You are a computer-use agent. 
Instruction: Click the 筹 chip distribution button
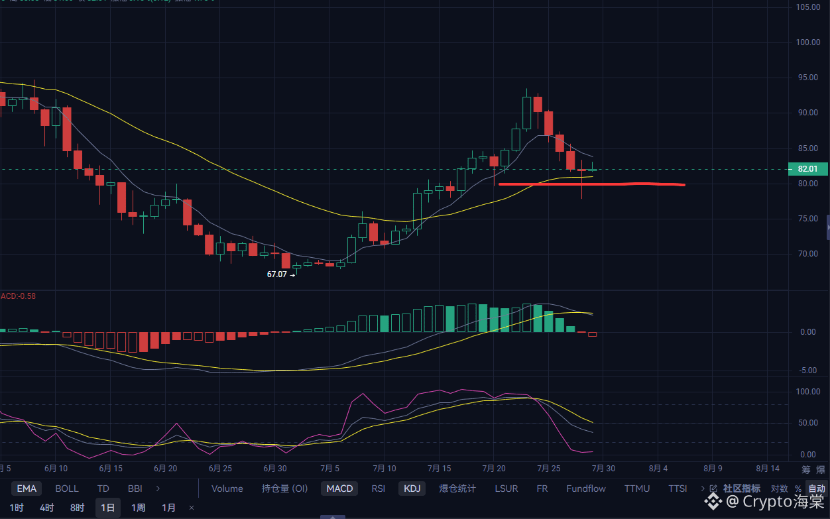(805, 469)
